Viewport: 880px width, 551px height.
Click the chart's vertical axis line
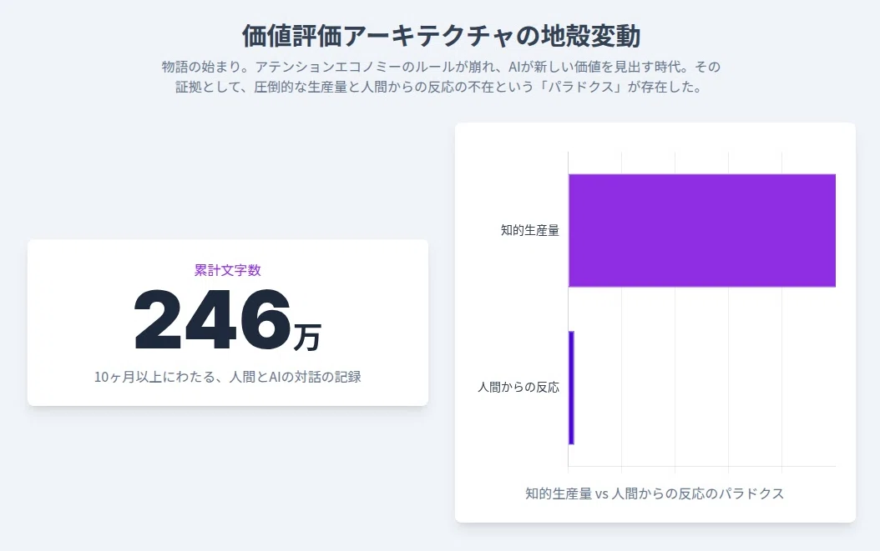[x=568, y=308]
